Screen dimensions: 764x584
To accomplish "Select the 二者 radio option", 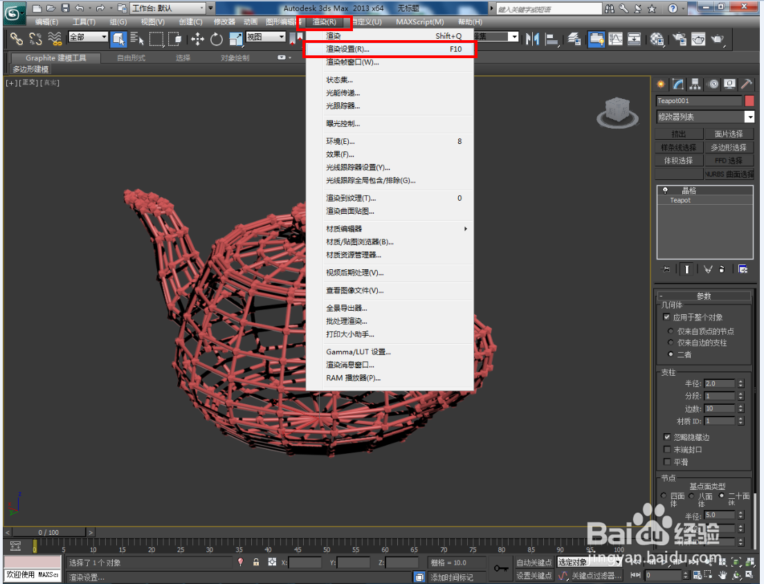I will pos(671,354).
